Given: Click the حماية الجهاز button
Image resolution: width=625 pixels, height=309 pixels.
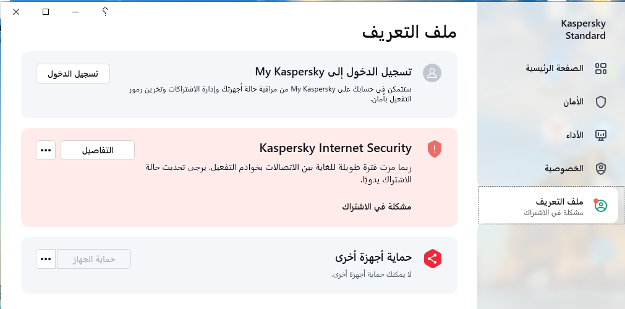Looking at the screenshot, I should coord(94,259).
